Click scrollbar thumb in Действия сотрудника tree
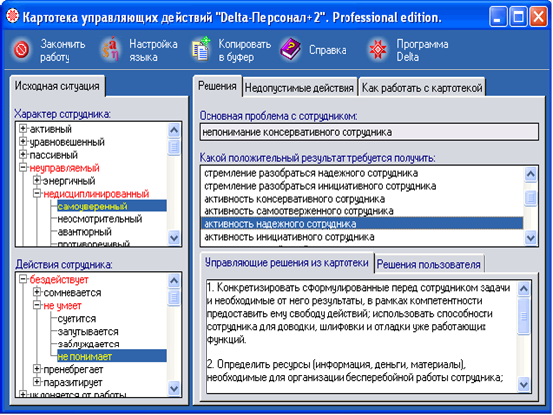This screenshot has height=415, width=553. [x=174, y=297]
